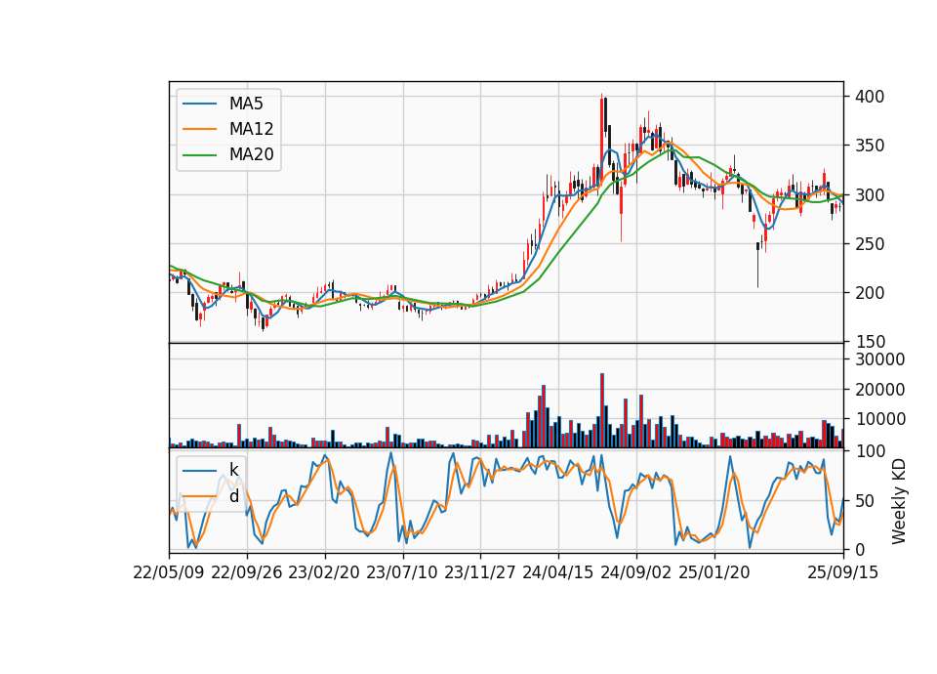Click the 22/09/26 date tick label
This screenshot has width=937, height=674.
(247, 572)
